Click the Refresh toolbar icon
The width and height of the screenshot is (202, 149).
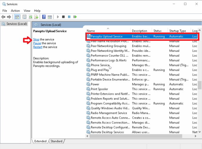[30, 17]
